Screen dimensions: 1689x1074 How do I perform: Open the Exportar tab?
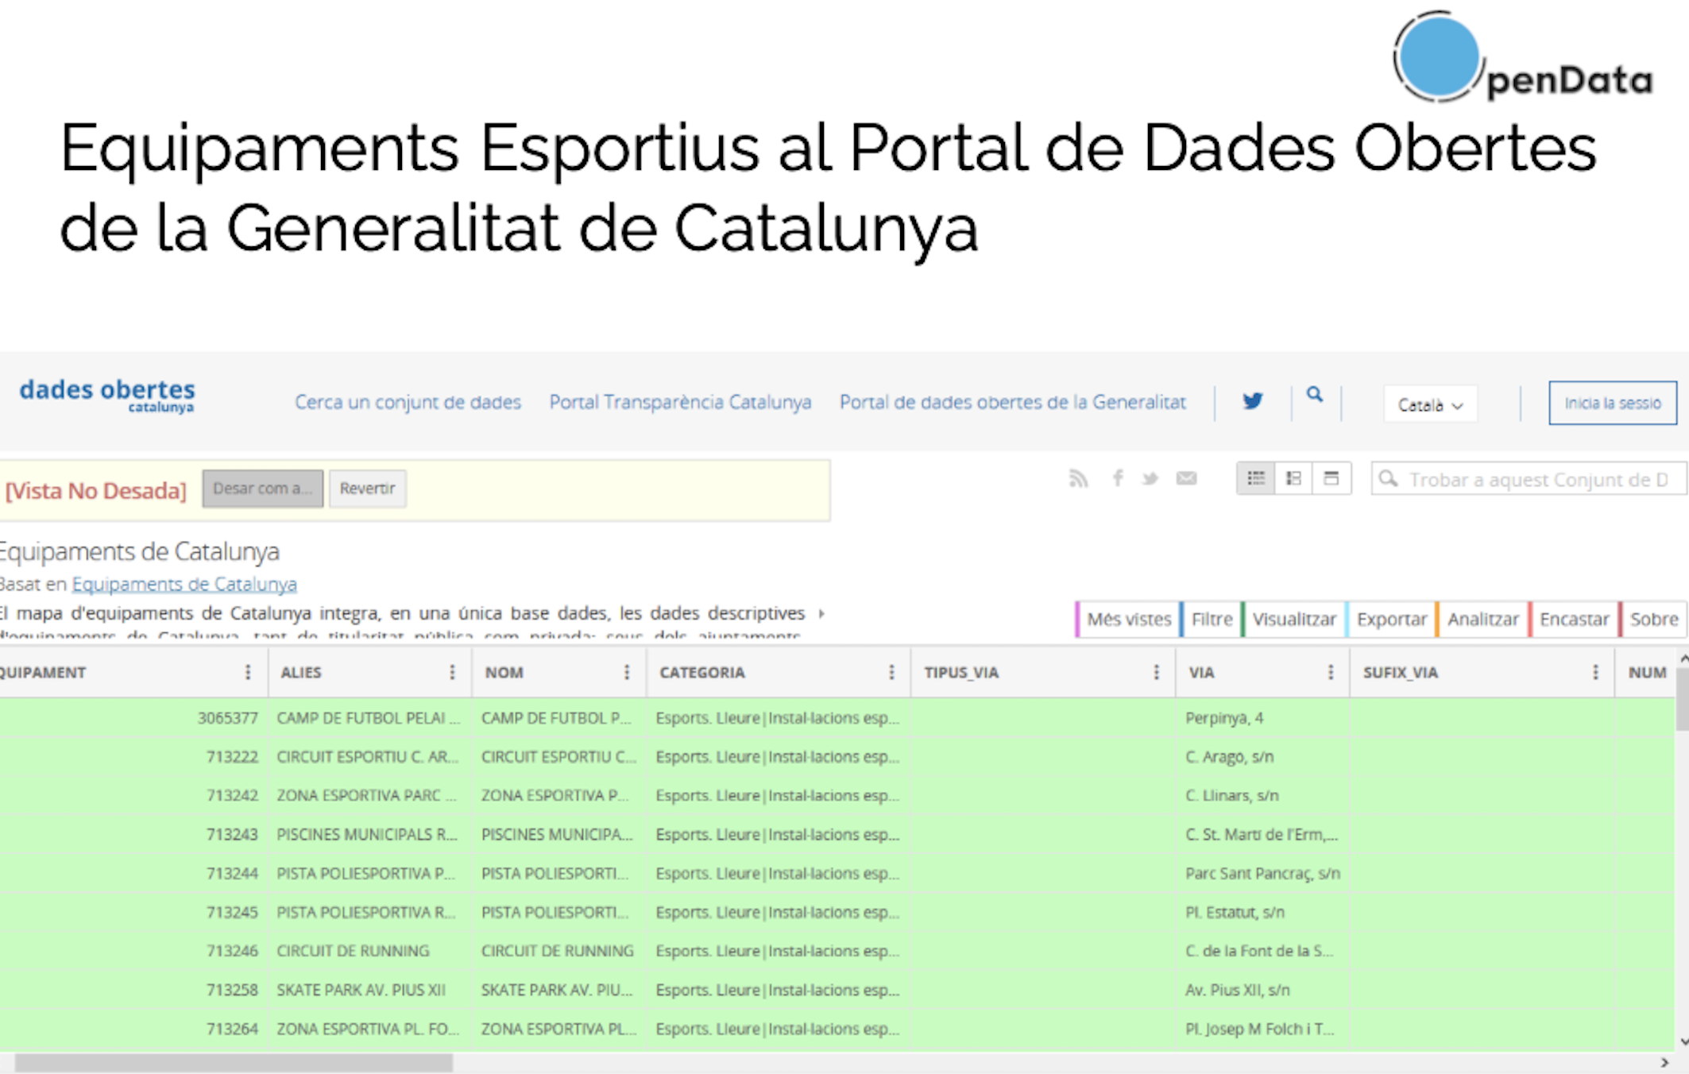point(1391,620)
